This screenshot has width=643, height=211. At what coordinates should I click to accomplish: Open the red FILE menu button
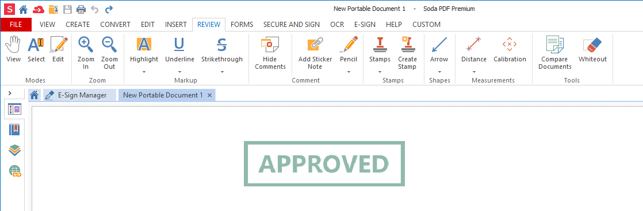[x=16, y=25]
